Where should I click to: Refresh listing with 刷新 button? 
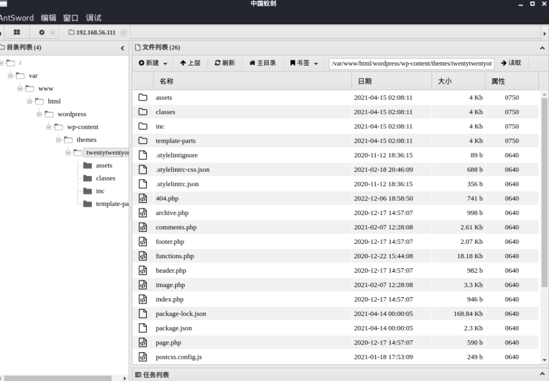click(224, 63)
